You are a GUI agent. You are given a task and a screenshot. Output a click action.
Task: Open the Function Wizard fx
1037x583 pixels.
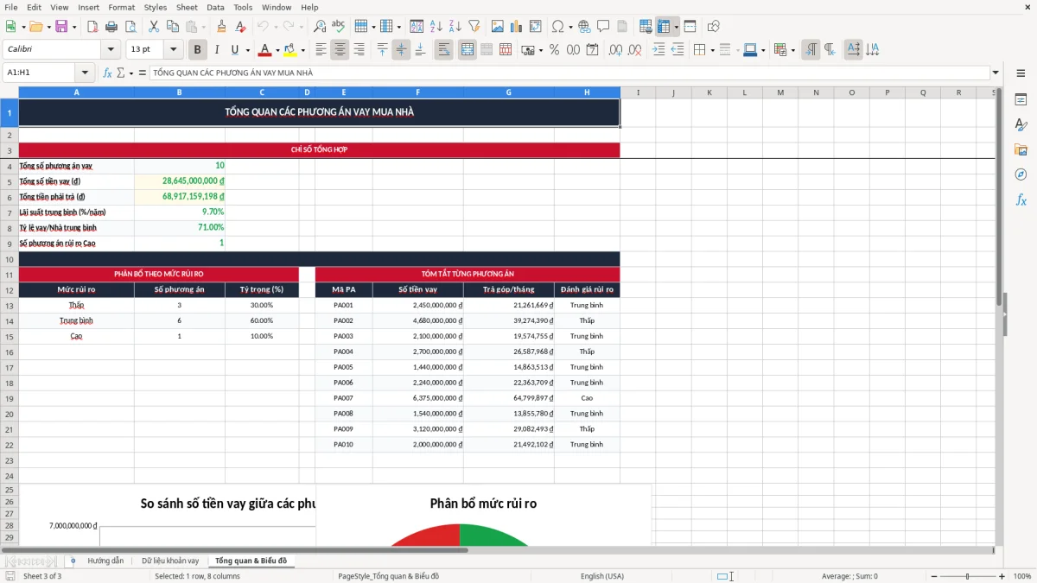pyautogui.click(x=107, y=73)
